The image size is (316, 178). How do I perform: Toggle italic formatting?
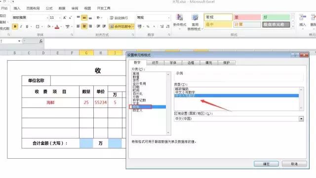pos(21,26)
